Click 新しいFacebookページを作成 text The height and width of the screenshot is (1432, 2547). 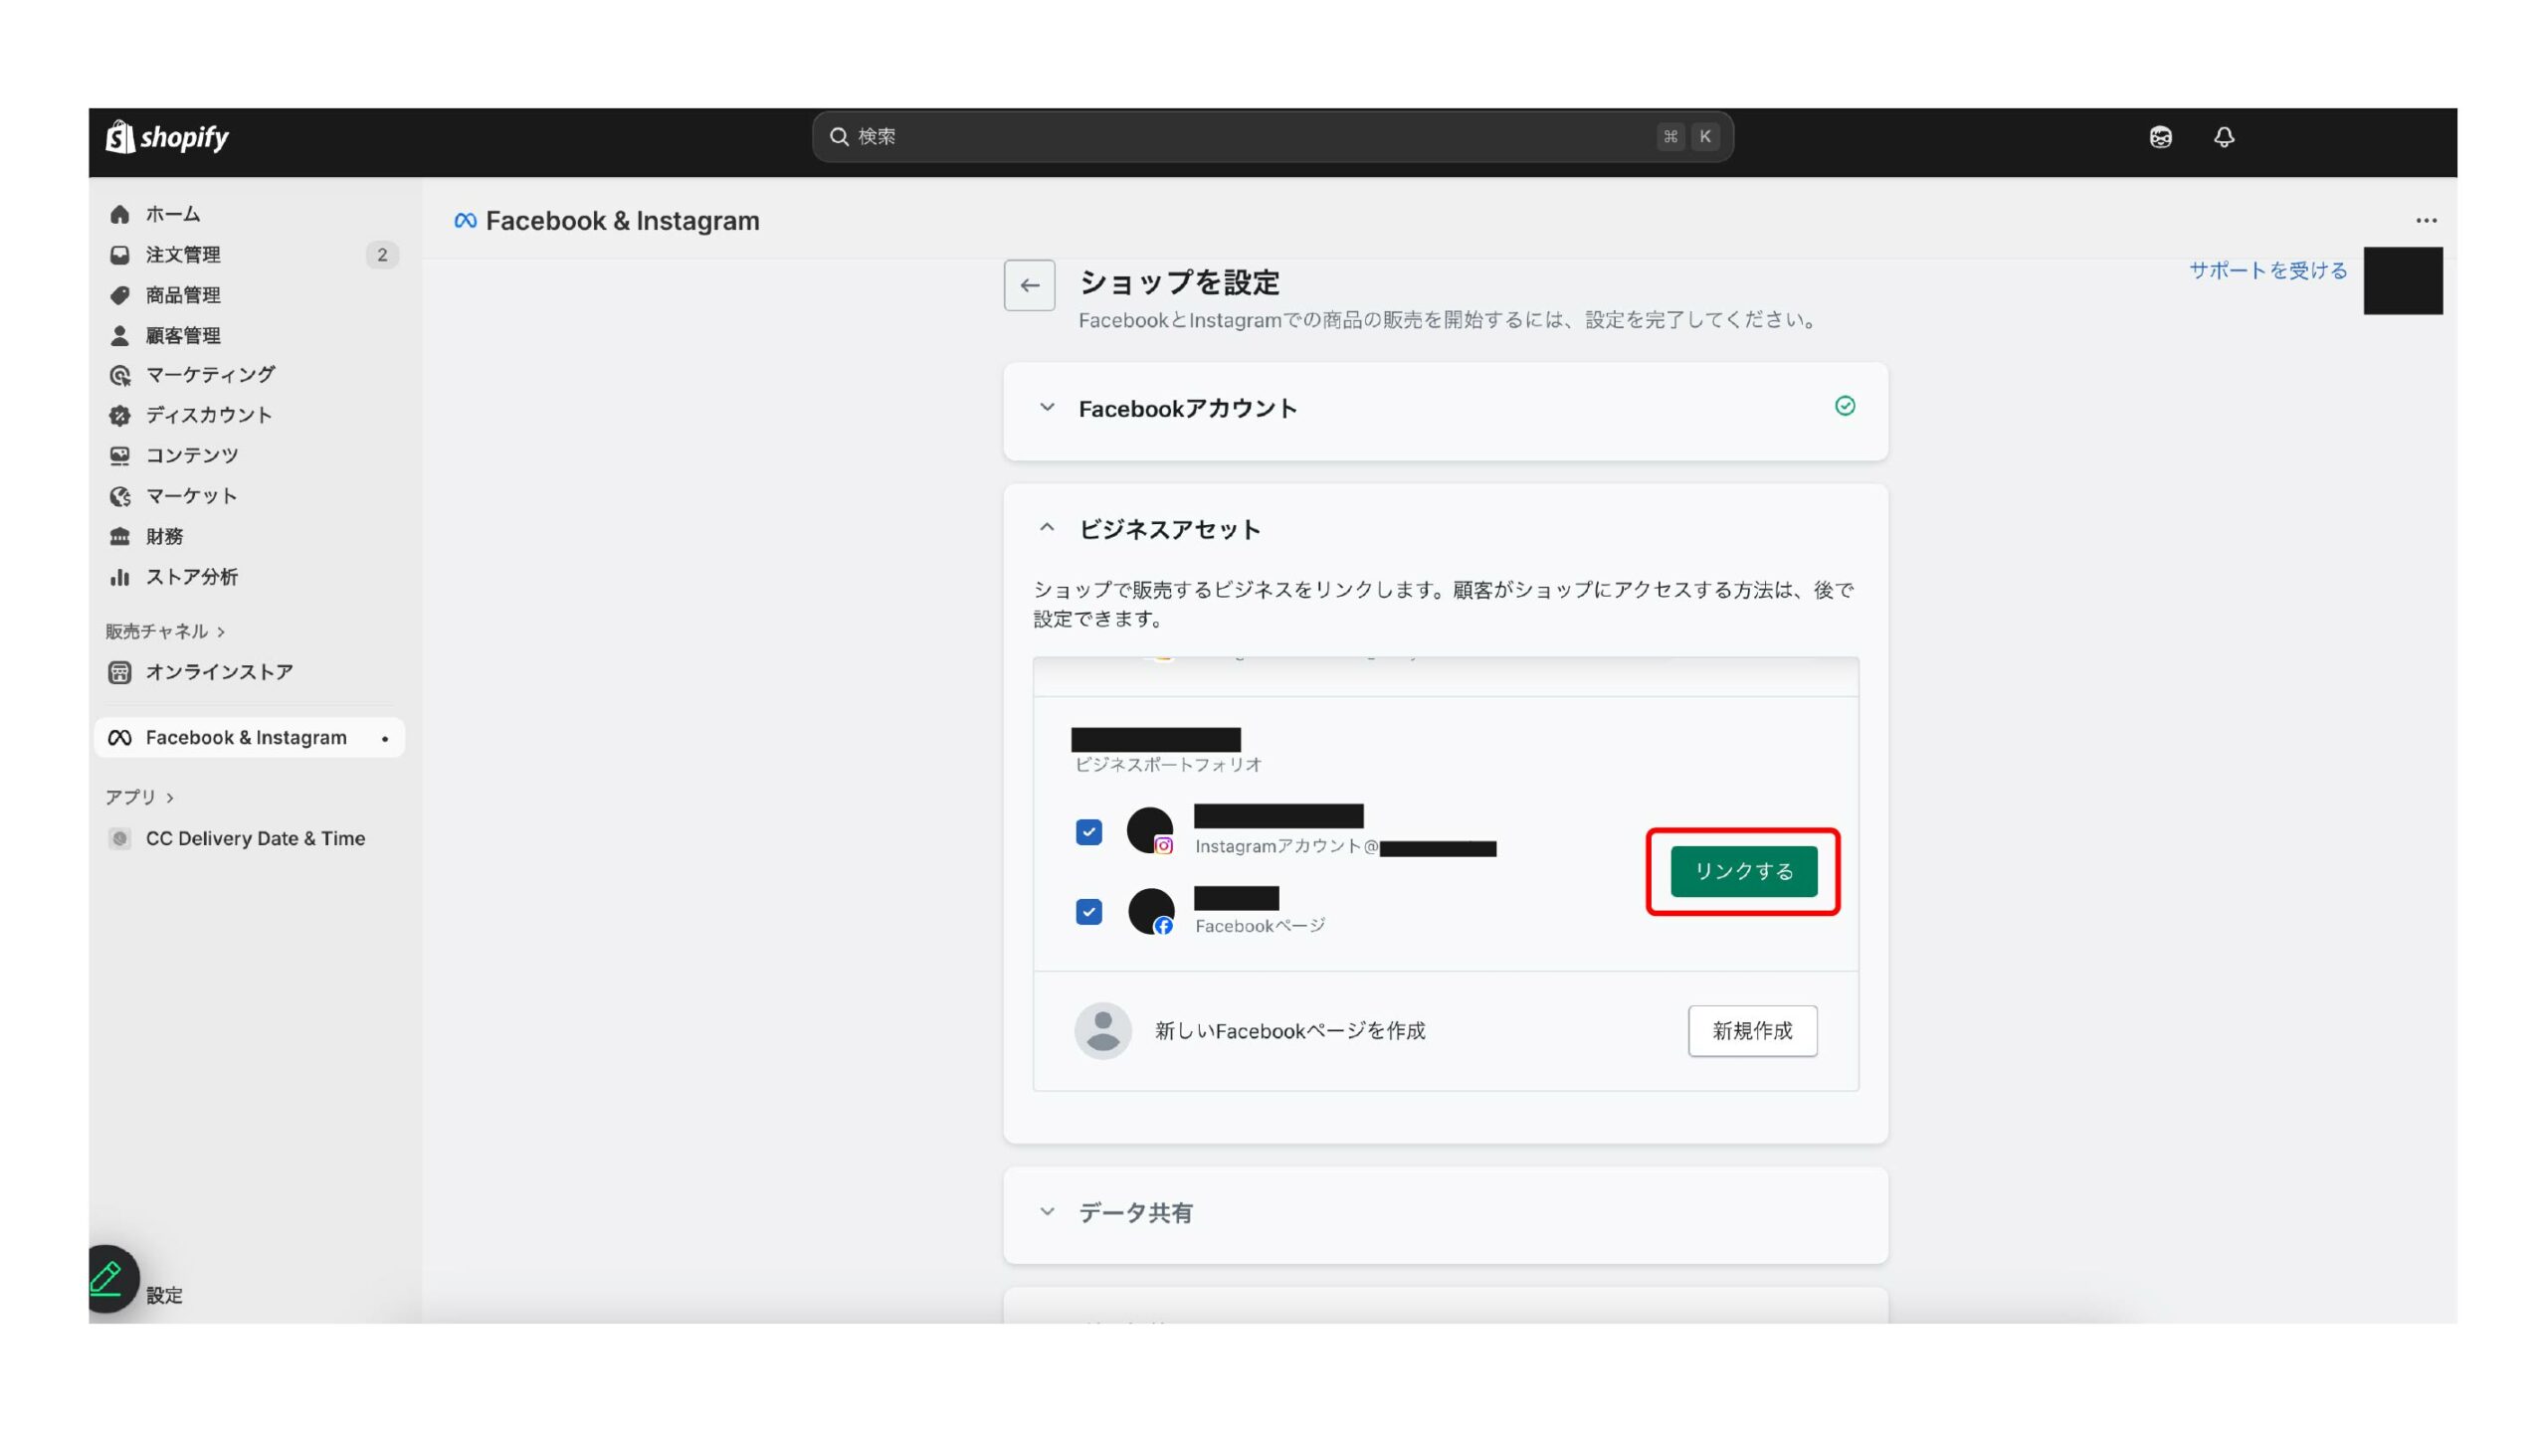click(1290, 1030)
